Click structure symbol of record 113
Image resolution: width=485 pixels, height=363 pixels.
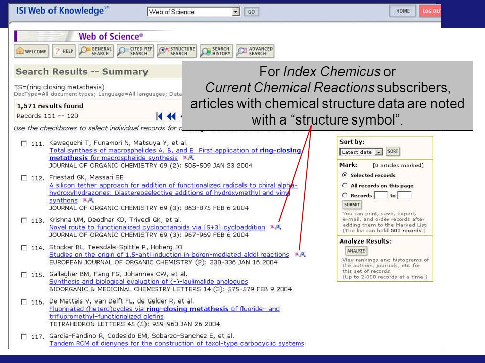coord(276,227)
